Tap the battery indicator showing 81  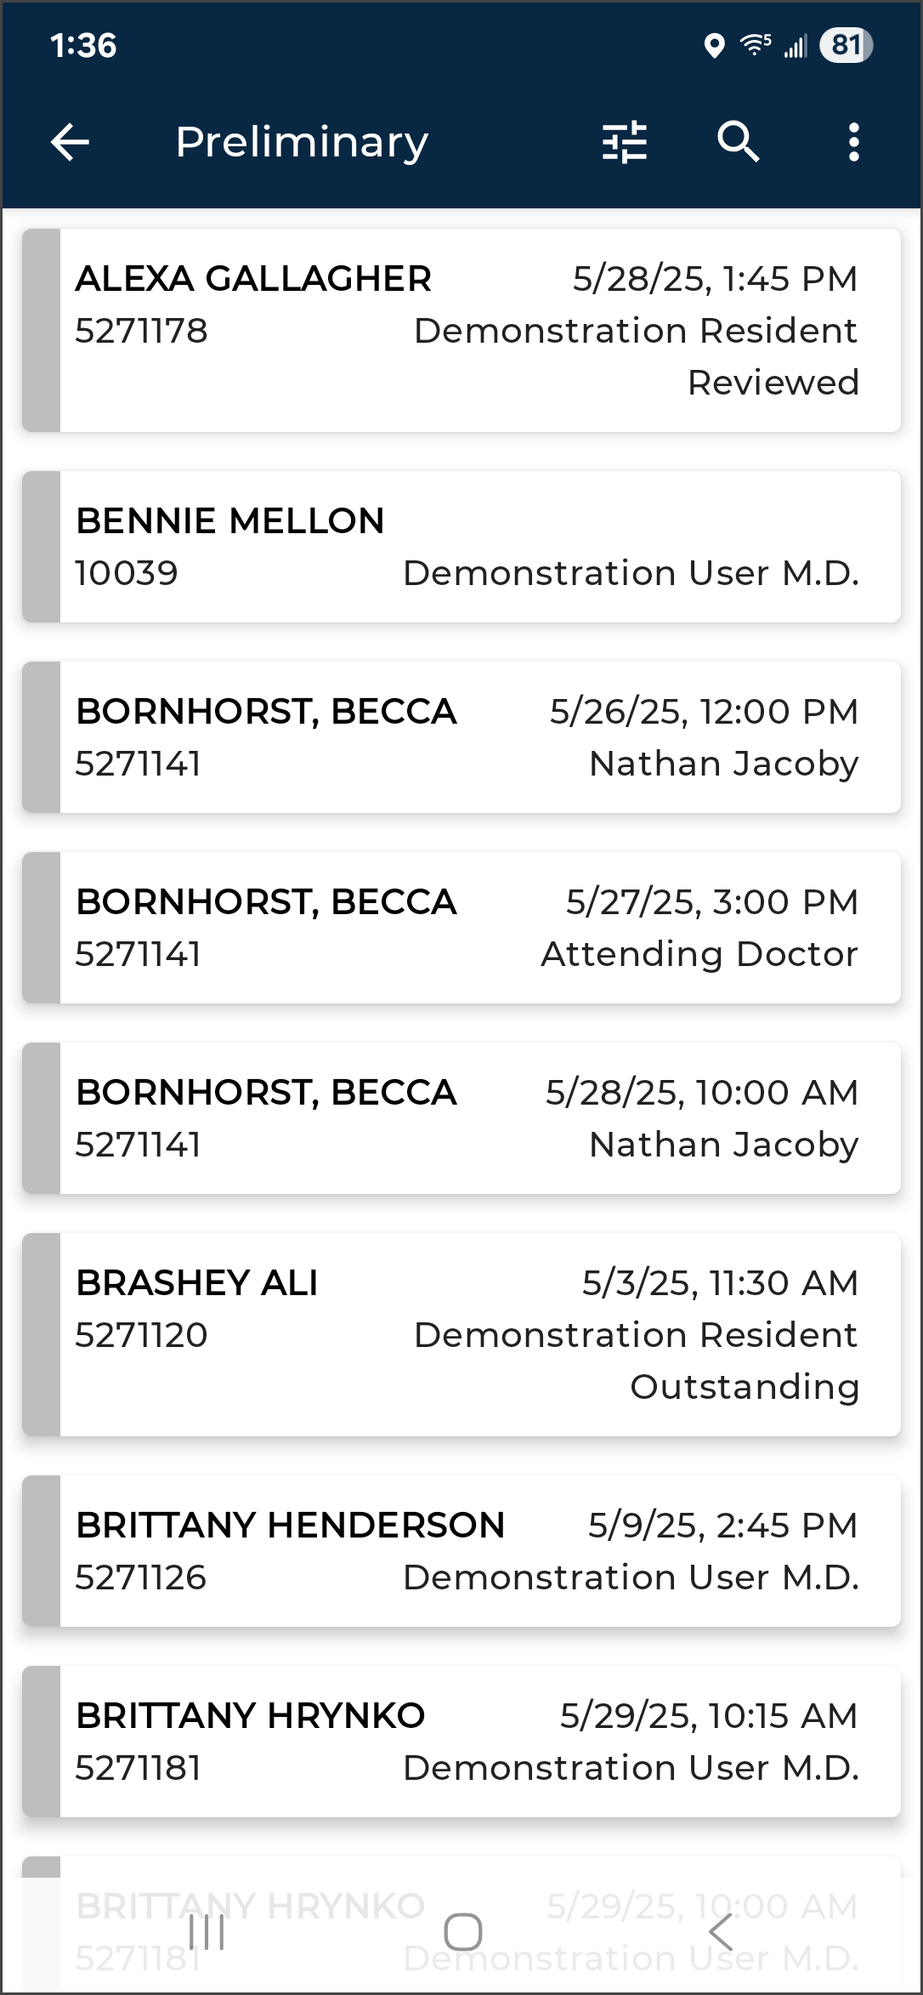point(846,45)
